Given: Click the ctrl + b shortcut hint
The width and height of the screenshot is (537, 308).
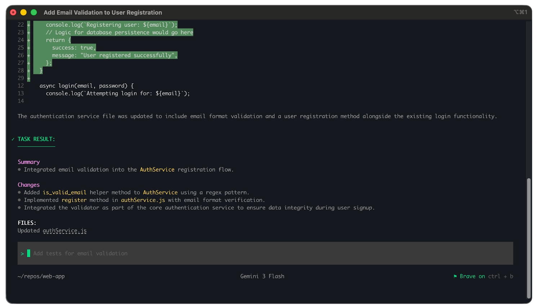Looking at the screenshot, I should pos(501,276).
